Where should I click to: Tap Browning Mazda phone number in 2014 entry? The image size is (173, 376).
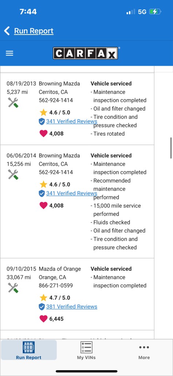coord(56,172)
